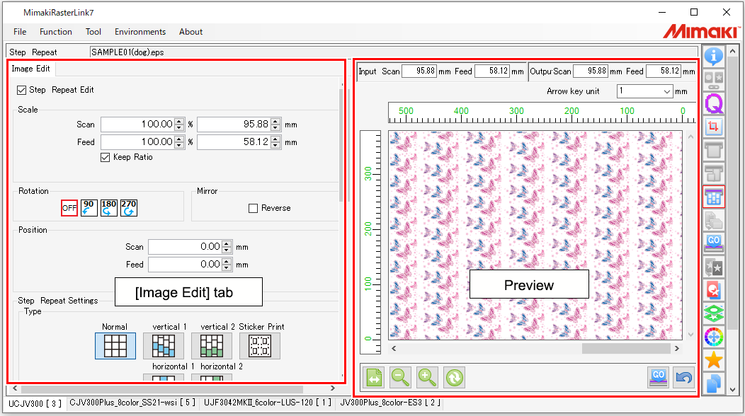This screenshot has height=416, width=745.
Task: Uncheck Step Repeat Edit checkbox
Action: (21, 91)
